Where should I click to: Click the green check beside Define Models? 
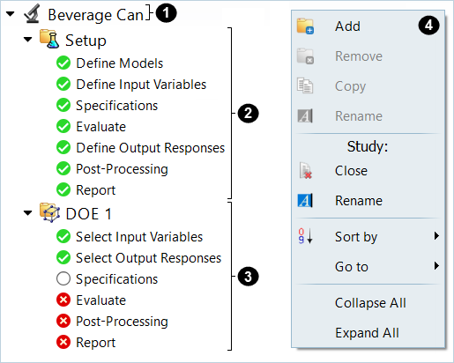[x=63, y=63]
